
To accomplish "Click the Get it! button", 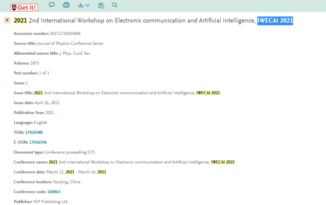I will 24,8.
